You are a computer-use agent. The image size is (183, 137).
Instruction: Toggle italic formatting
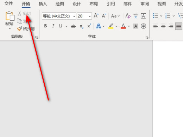coord(53,26)
